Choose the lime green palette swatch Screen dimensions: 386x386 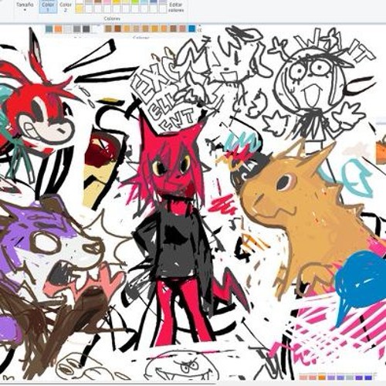click(135, 2)
